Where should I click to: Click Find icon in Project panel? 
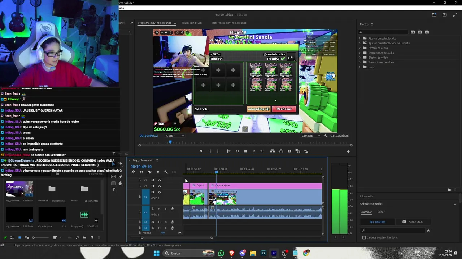pos(77,238)
